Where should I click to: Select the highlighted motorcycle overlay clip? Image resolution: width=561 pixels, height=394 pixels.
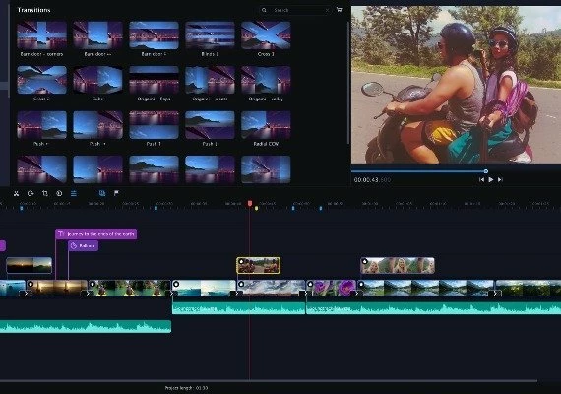click(x=258, y=265)
